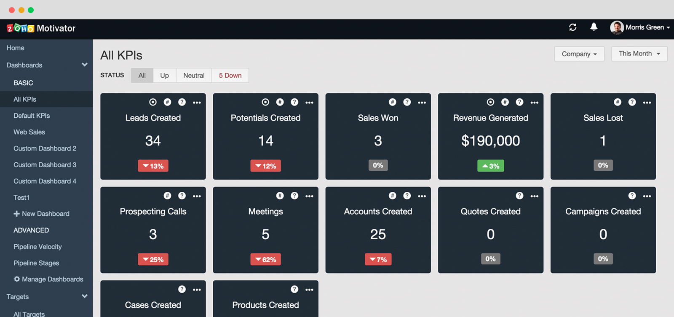Click 13% down badge on Leads Created
This screenshot has width=674, height=317.
click(153, 166)
